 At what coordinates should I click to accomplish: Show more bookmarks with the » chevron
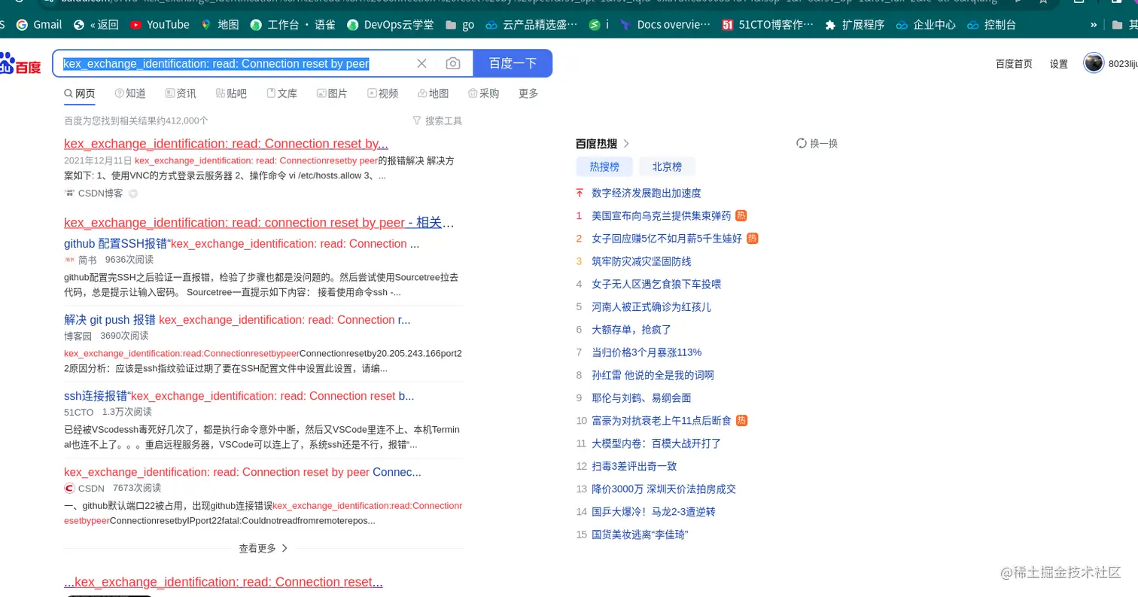click(x=1094, y=25)
